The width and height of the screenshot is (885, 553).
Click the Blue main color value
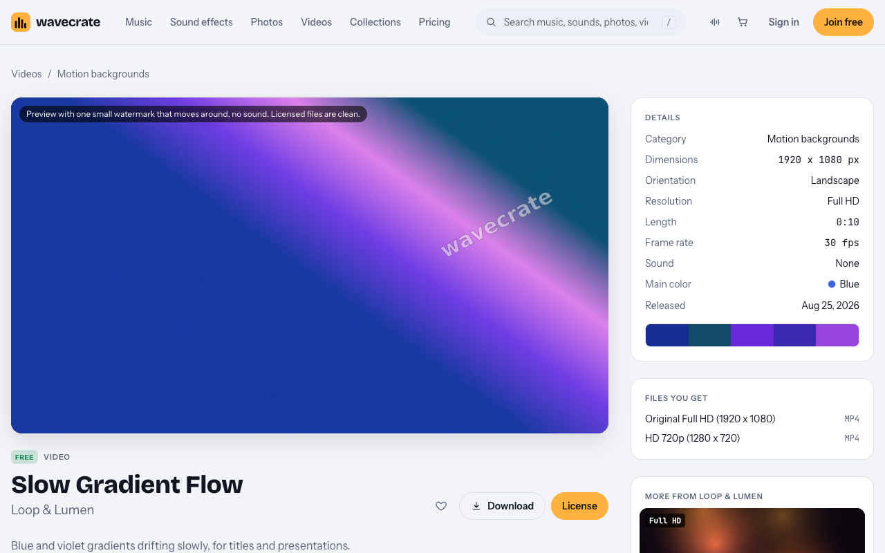click(844, 284)
